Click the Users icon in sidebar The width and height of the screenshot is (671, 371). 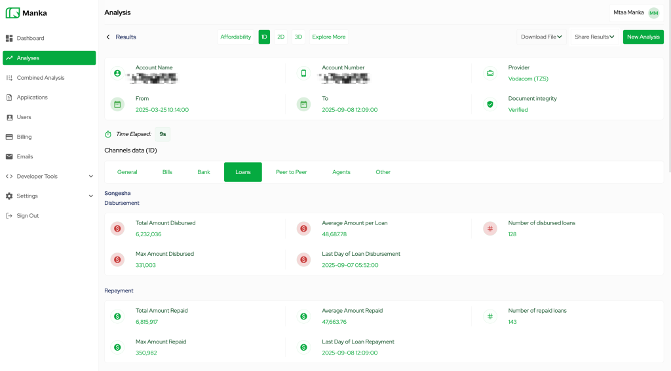click(9, 117)
